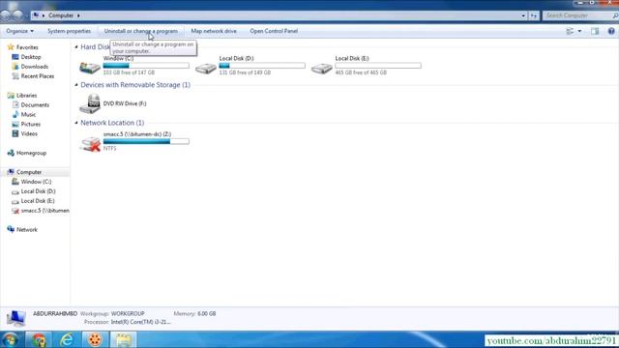Expand the Computer breadcrumb arrow
The width and height of the screenshot is (619, 348).
coord(78,15)
